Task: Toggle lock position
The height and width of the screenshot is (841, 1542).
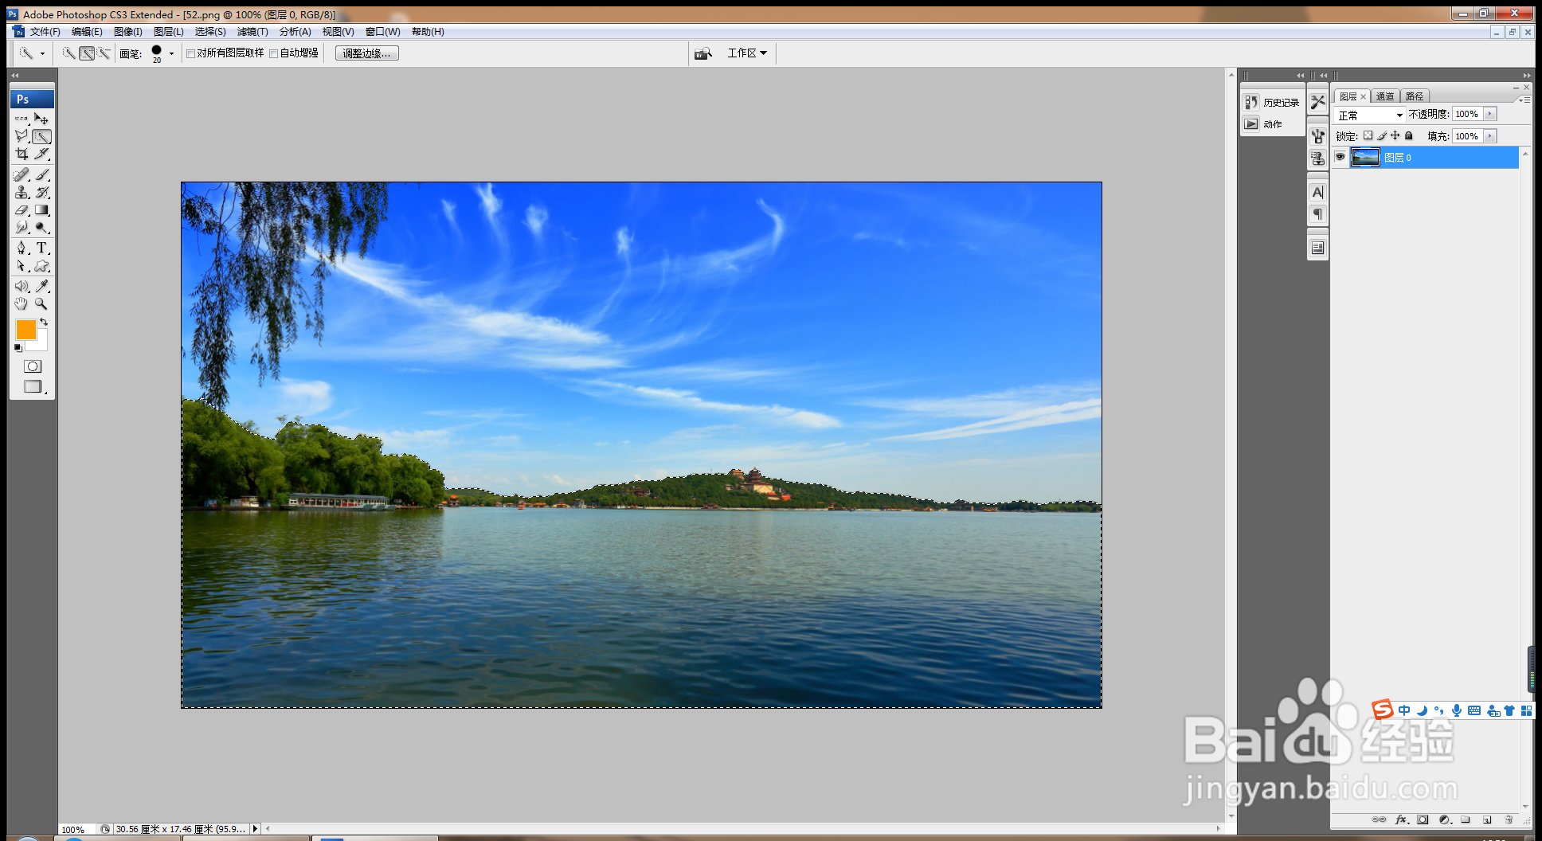Action: pyautogui.click(x=1395, y=135)
